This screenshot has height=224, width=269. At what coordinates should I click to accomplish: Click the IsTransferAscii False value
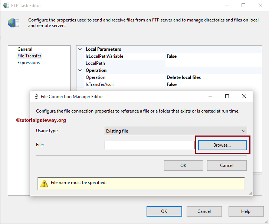(x=171, y=84)
